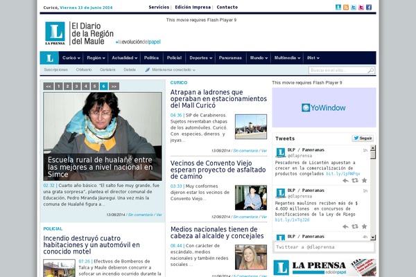This screenshot has width=416, height=277.
Task: Open the Política menu item
Action: click(x=151, y=57)
